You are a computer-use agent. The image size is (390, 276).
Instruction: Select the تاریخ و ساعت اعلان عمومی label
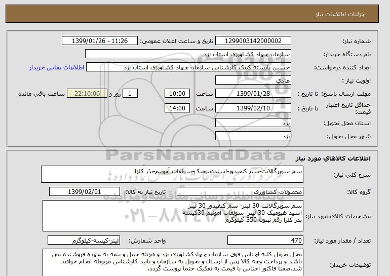[x=177, y=41]
